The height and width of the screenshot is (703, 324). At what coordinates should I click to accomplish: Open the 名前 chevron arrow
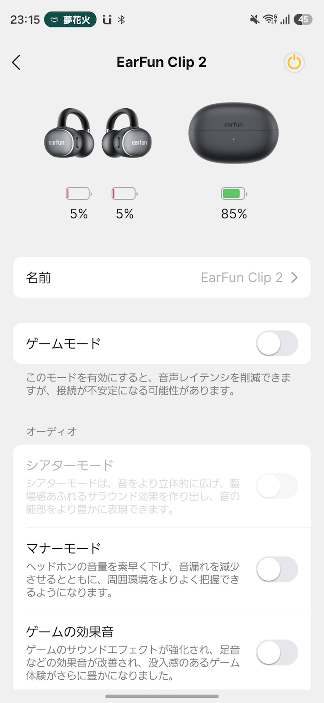(294, 278)
